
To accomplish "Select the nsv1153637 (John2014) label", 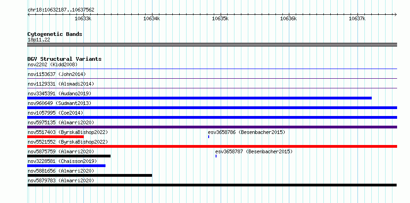I will (x=57, y=74).
